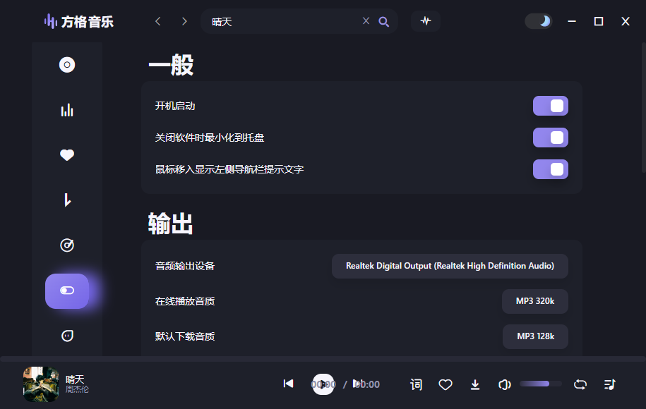Maximize the window

(x=599, y=21)
